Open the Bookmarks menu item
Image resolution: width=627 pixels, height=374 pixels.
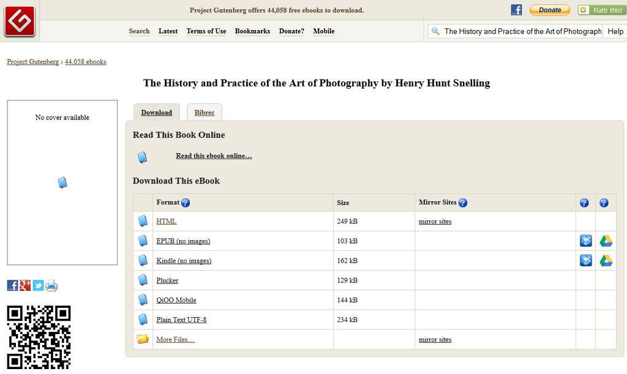point(252,31)
